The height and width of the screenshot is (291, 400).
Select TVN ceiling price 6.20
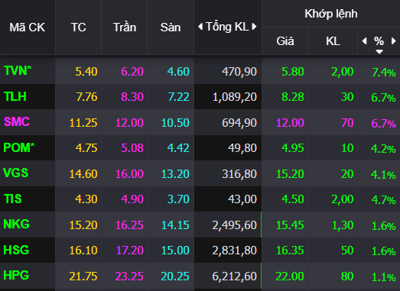pyautogui.click(x=132, y=72)
